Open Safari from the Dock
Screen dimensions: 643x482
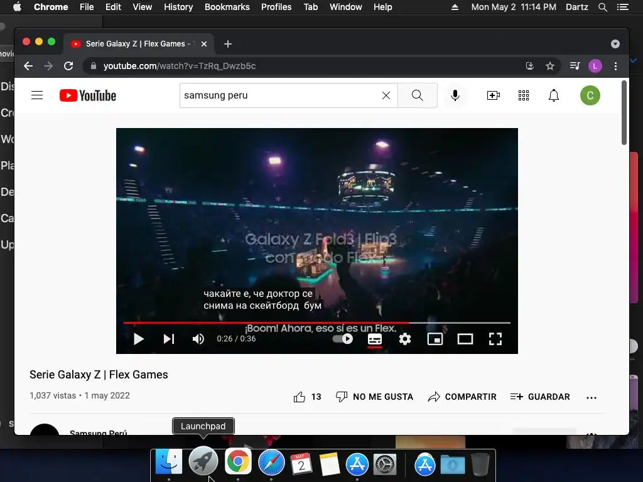click(x=271, y=463)
